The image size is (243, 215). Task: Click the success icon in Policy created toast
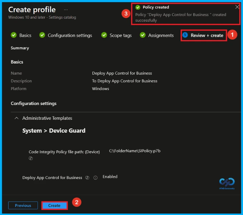coord(138,7)
